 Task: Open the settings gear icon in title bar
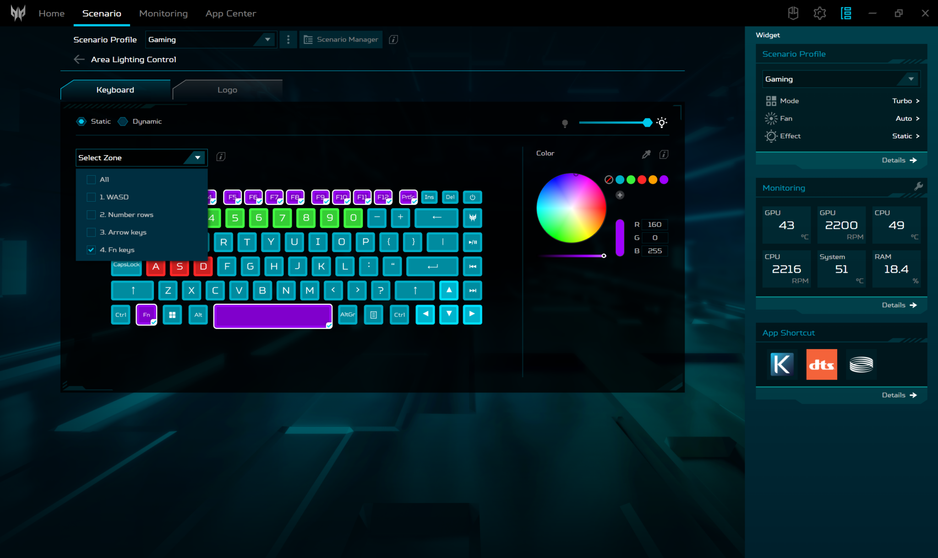pos(819,13)
